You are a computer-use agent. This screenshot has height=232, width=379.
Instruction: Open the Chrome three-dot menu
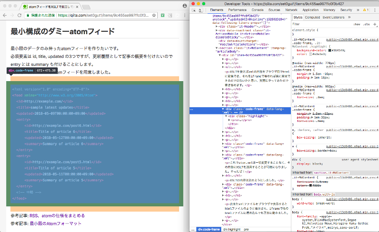[x=185, y=15]
